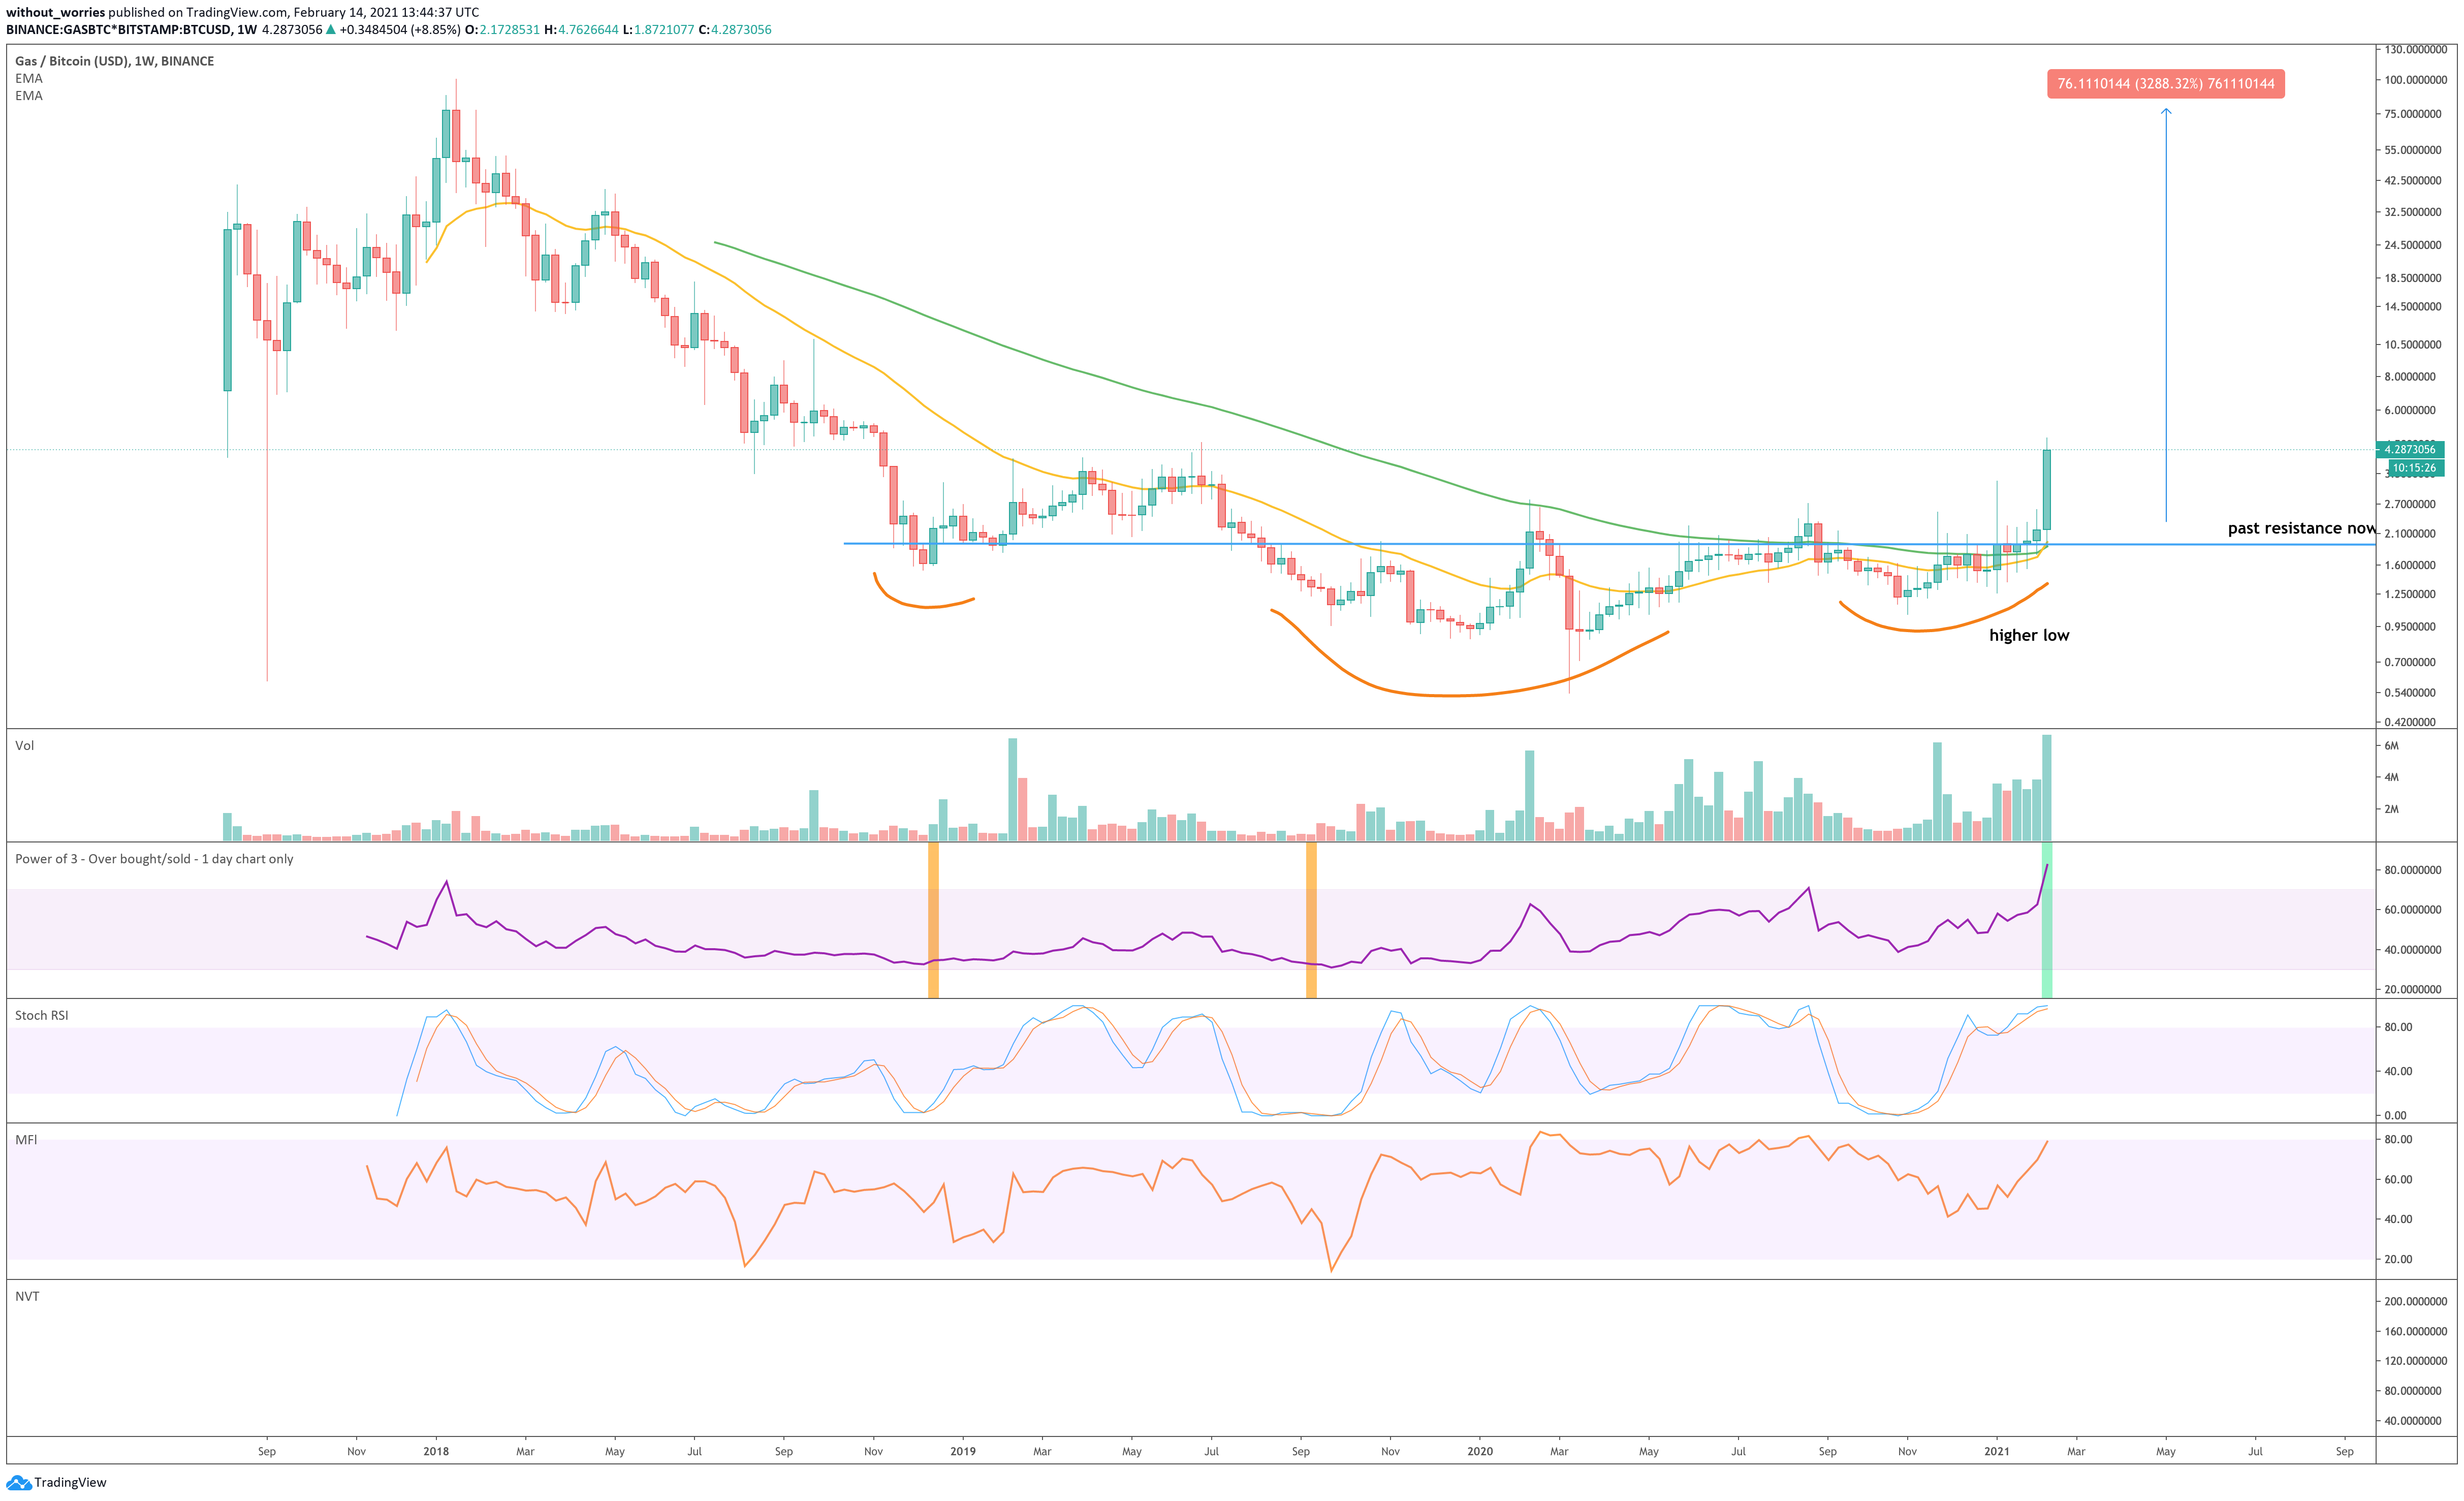
Task: Click the green highlighted bar in Power of 3 pane
Action: (x=2046, y=920)
